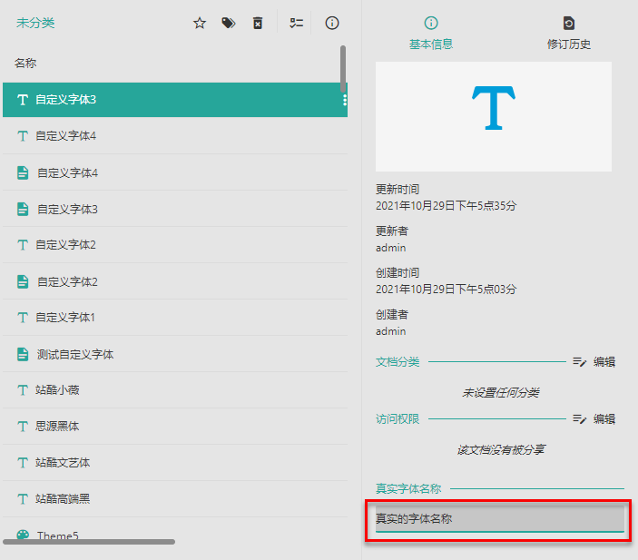Open three-dot menu on 自定义字体3 row
This screenshot has height=560, width=638.
345,100
